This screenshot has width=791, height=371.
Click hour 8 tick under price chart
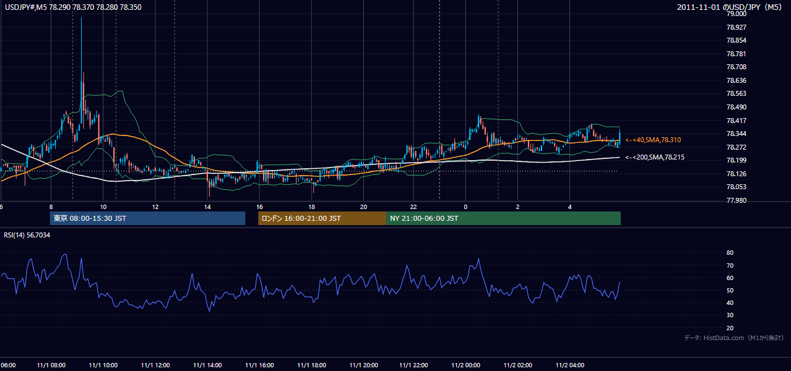point(51,207)
